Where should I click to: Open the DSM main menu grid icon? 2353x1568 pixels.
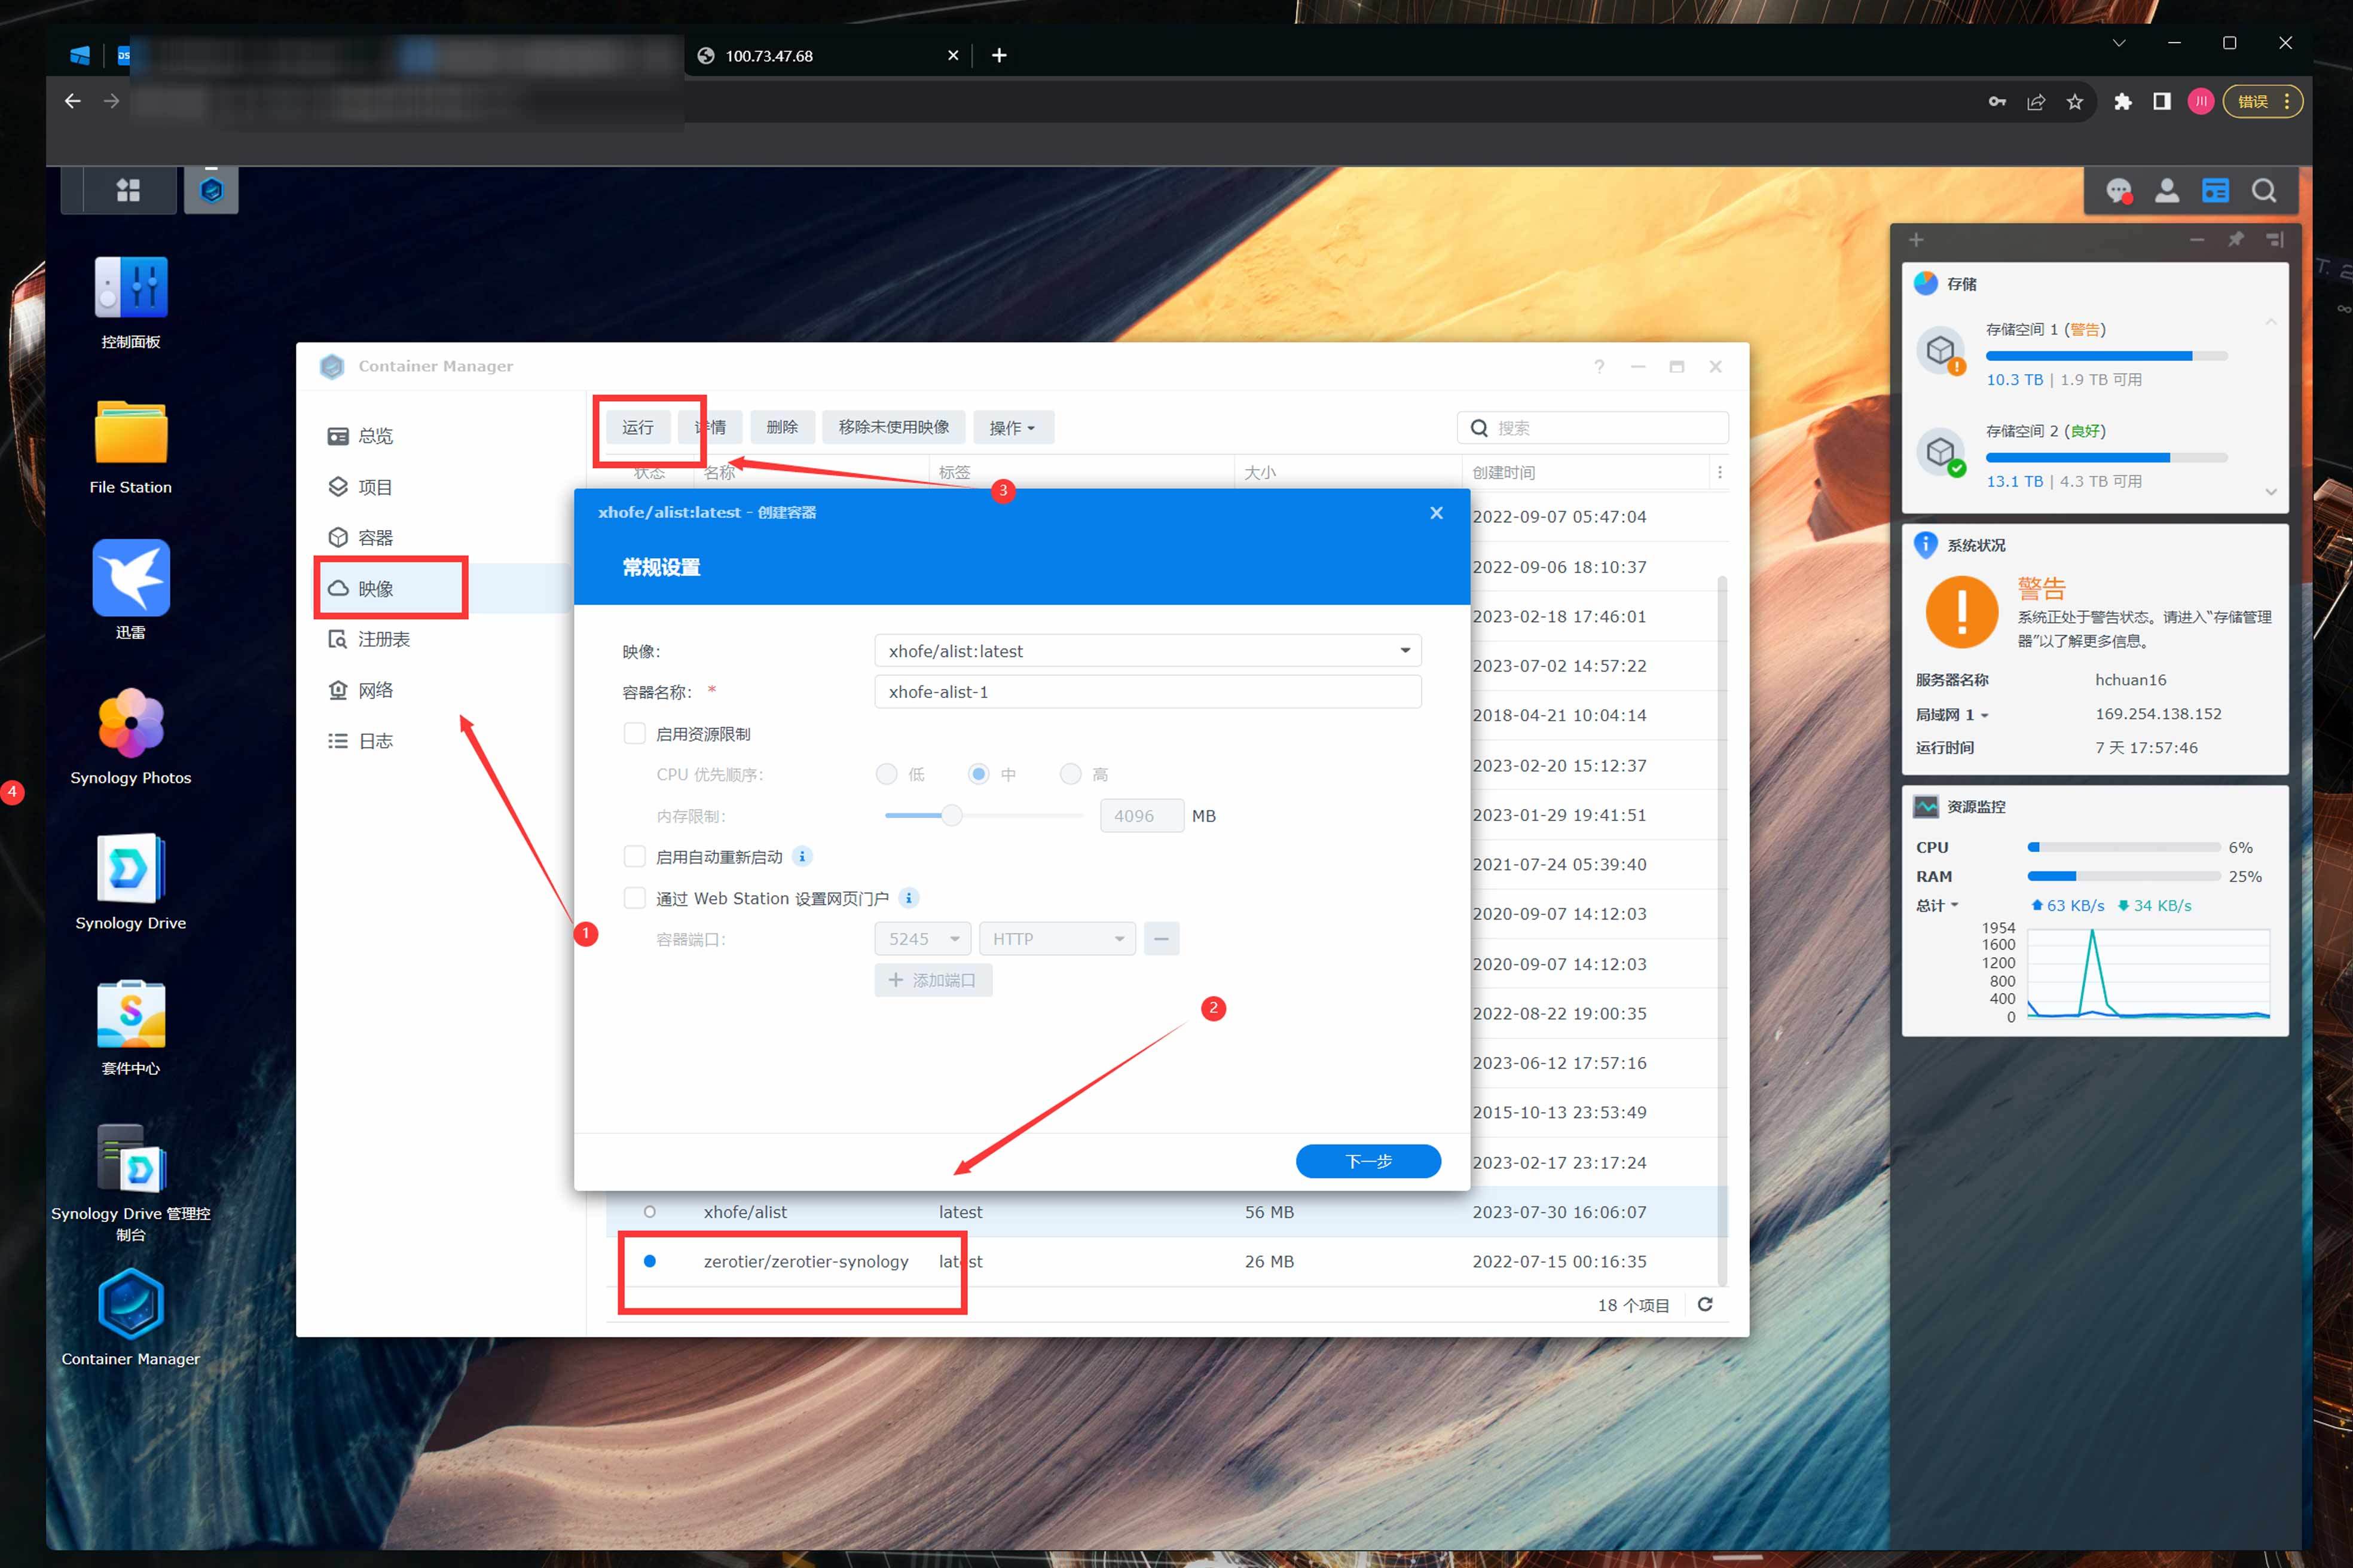pos(127,190)
